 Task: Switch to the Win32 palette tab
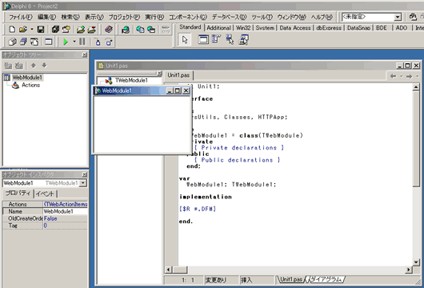(x=243, y=28)
